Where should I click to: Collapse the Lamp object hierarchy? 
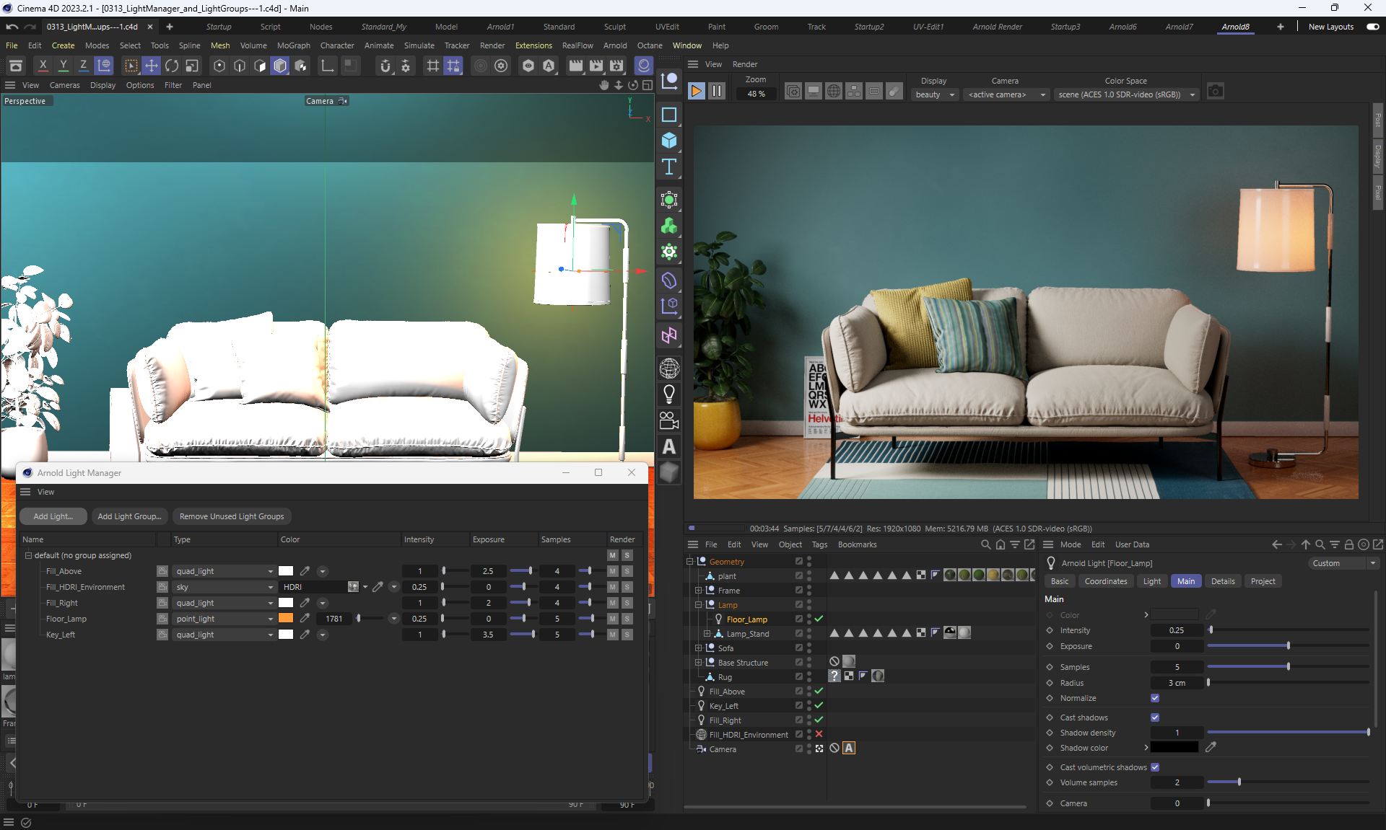(x=698, y=605)
